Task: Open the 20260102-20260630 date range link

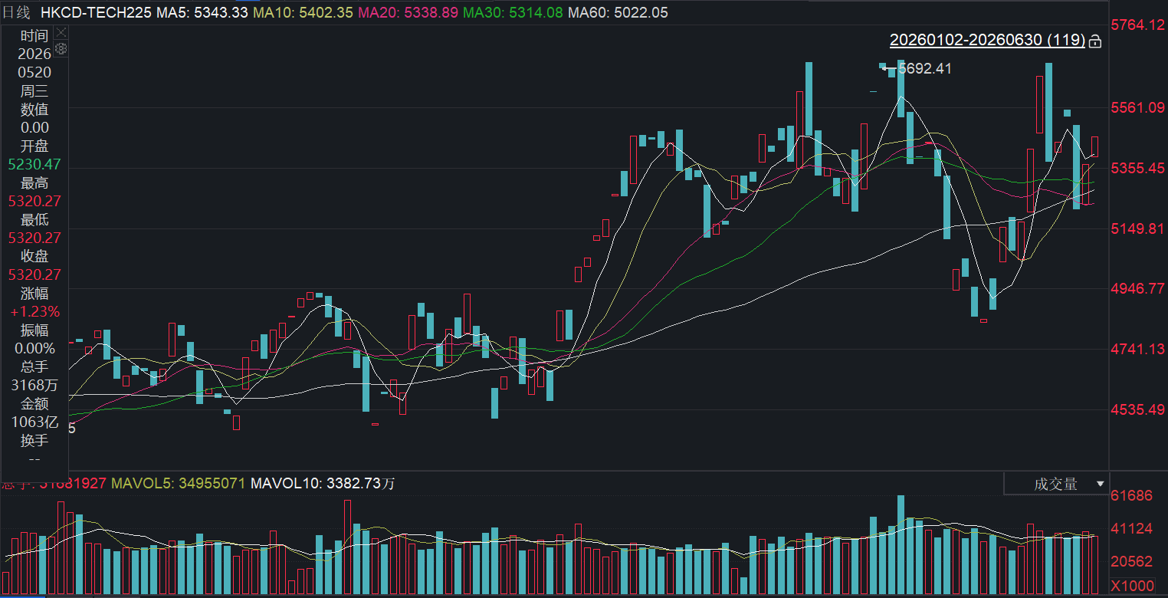Action: [x=987, y=40]
